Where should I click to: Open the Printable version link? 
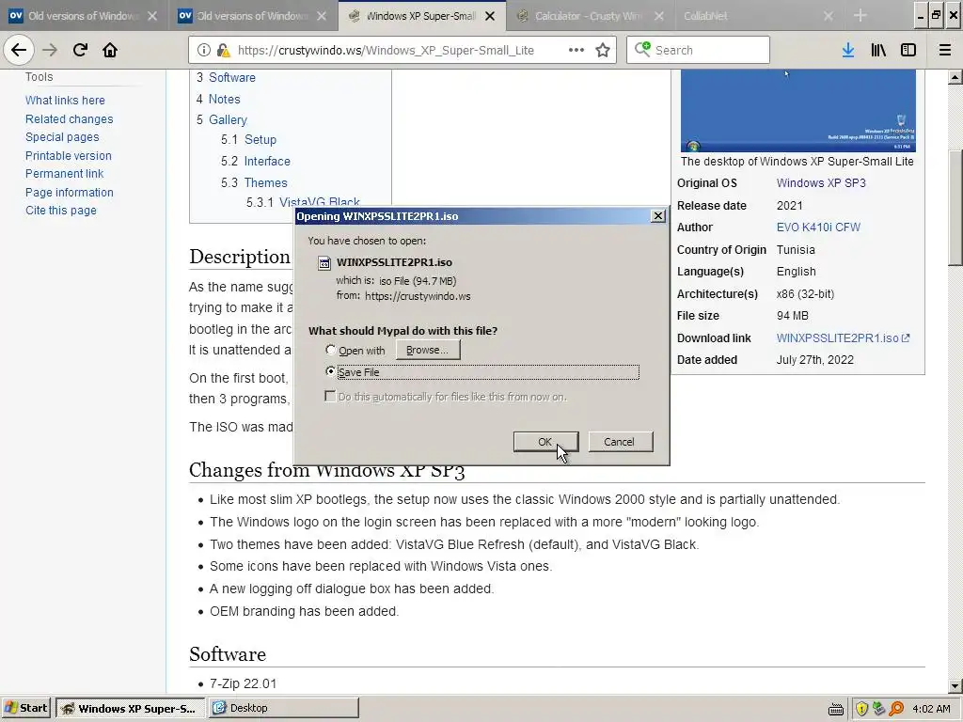68,156
